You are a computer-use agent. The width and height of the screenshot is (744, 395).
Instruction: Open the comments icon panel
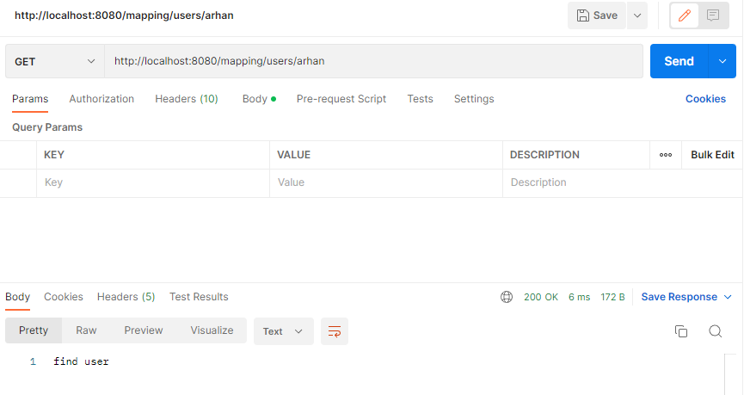coord(713,15)
